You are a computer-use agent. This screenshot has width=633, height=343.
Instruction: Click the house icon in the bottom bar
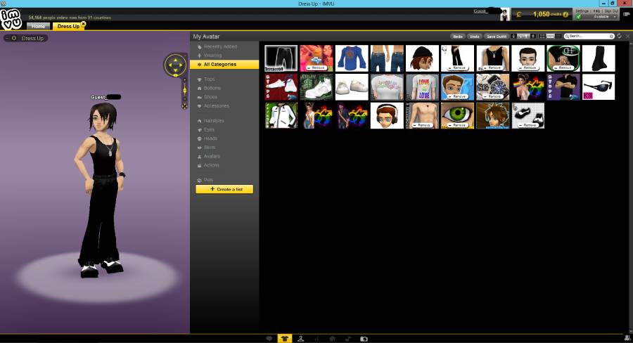(332, 339)
